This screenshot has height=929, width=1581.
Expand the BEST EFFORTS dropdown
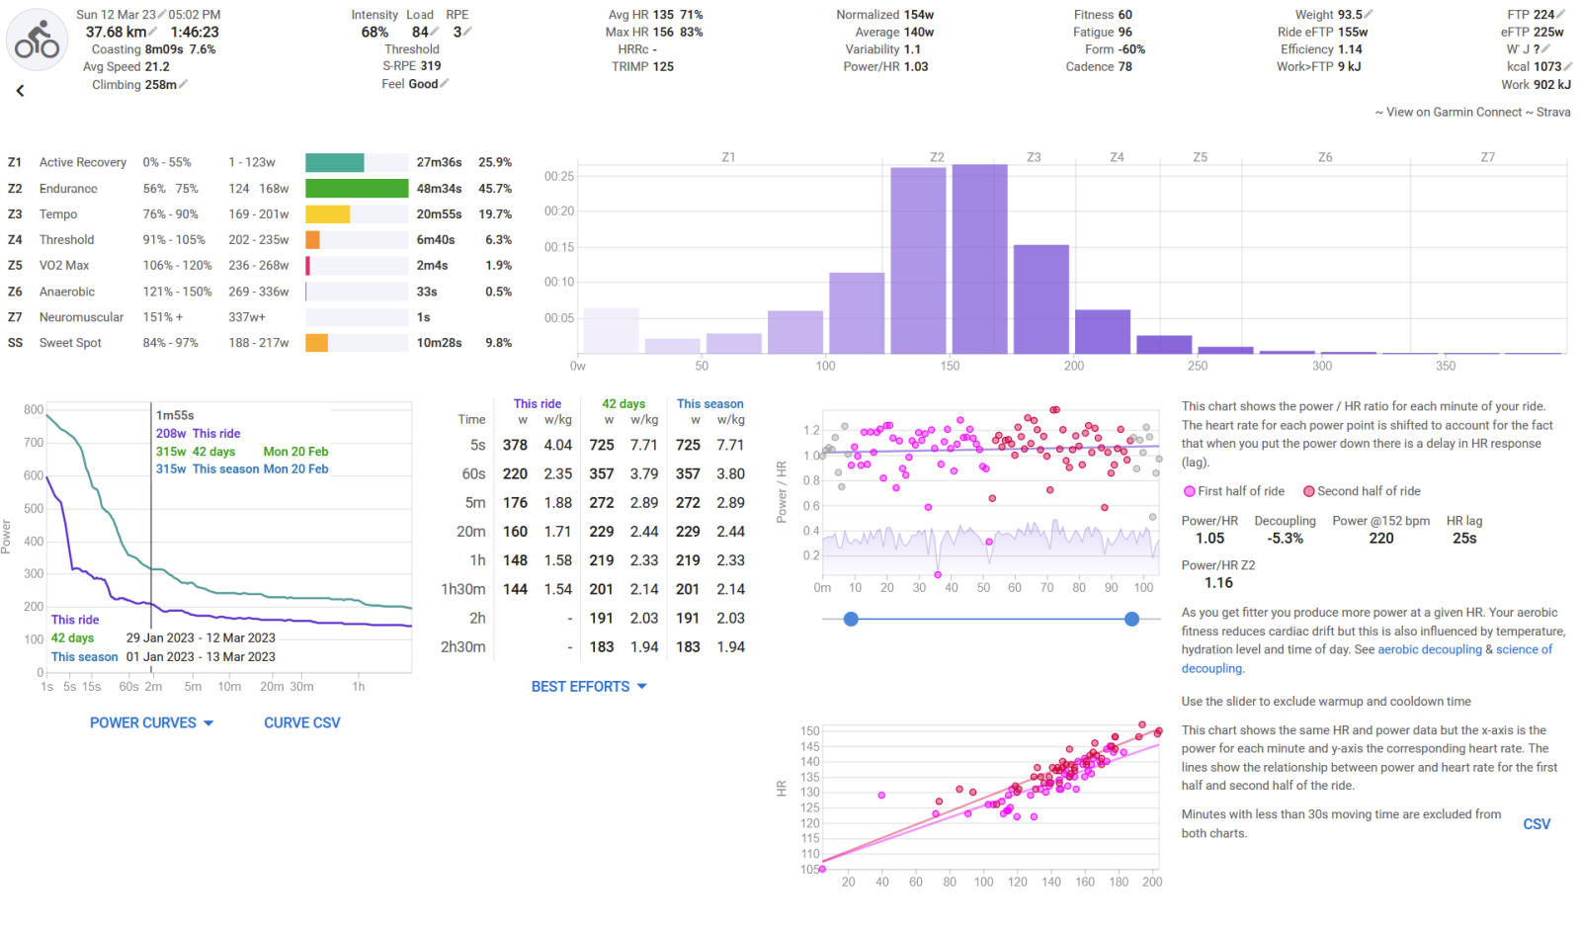click(x=589, y=687)
